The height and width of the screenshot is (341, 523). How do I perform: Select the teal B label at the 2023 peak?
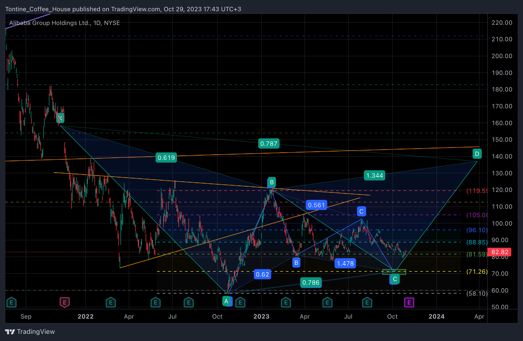tap(272, 182)
